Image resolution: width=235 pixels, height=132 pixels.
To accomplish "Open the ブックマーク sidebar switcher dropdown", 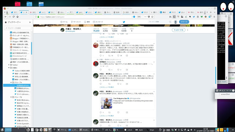I will (x=13, y=22).
